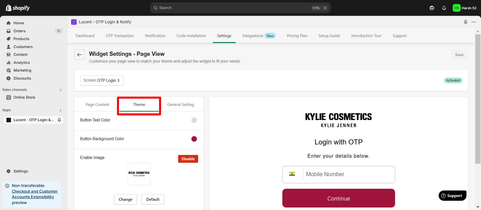The height and width of the screenshot is (210, 481).
Task: Disable the Enable Image option
Action: point(188,159)
